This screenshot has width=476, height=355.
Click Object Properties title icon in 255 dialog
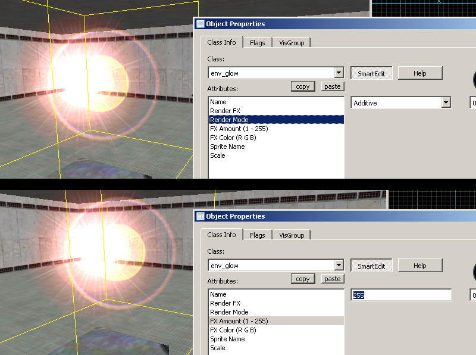201,216
